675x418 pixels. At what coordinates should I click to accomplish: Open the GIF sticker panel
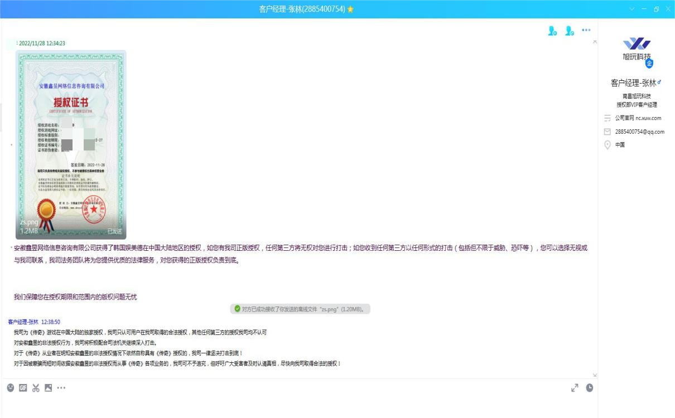pos(23,387)
